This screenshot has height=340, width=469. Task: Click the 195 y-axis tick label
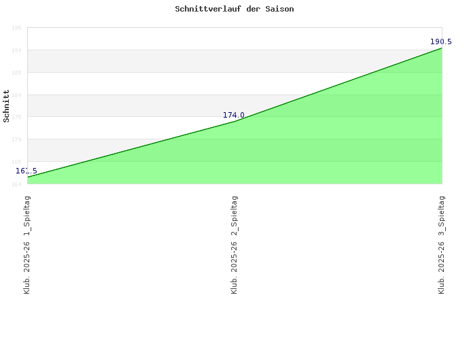tap(17, 28)
